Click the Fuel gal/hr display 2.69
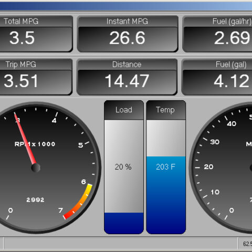This screenshot has width=252, height=252. pyautogui.click(x=232, y=38)
